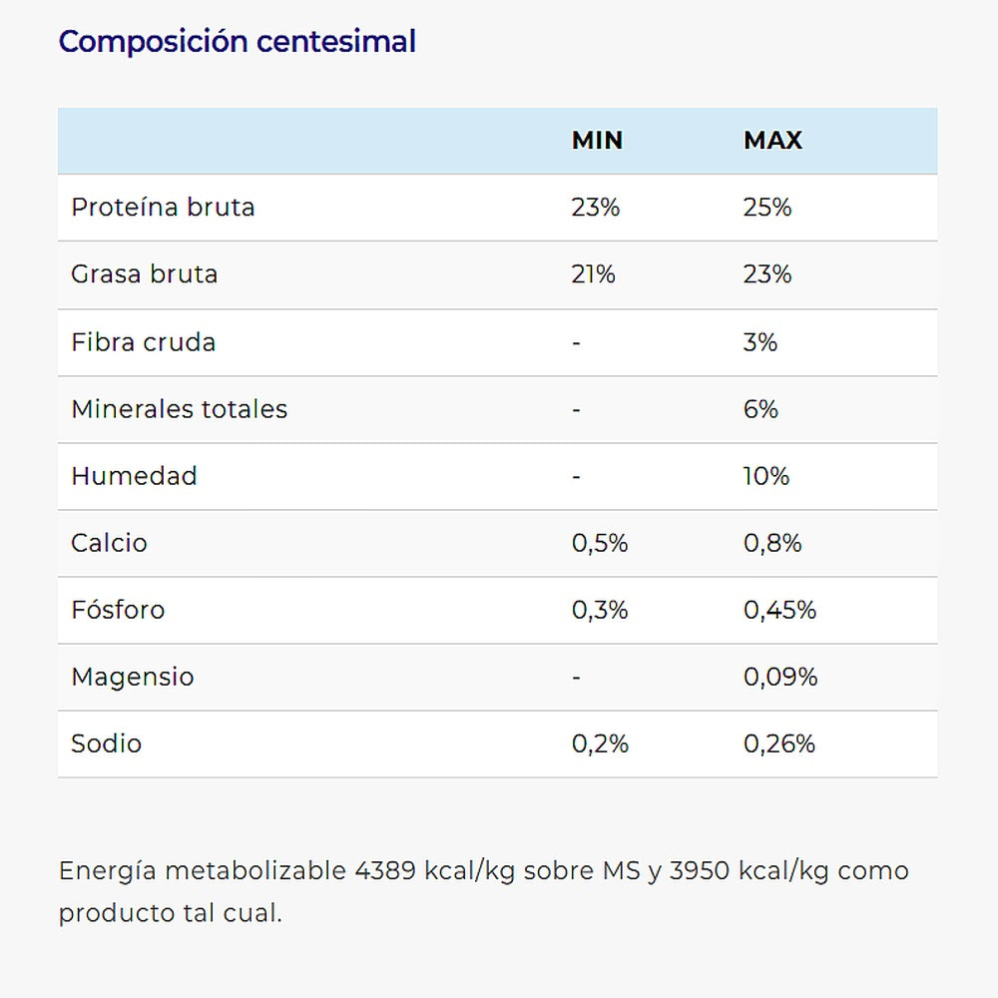Select the Fibra cruda row label

(x=143, y=342)
